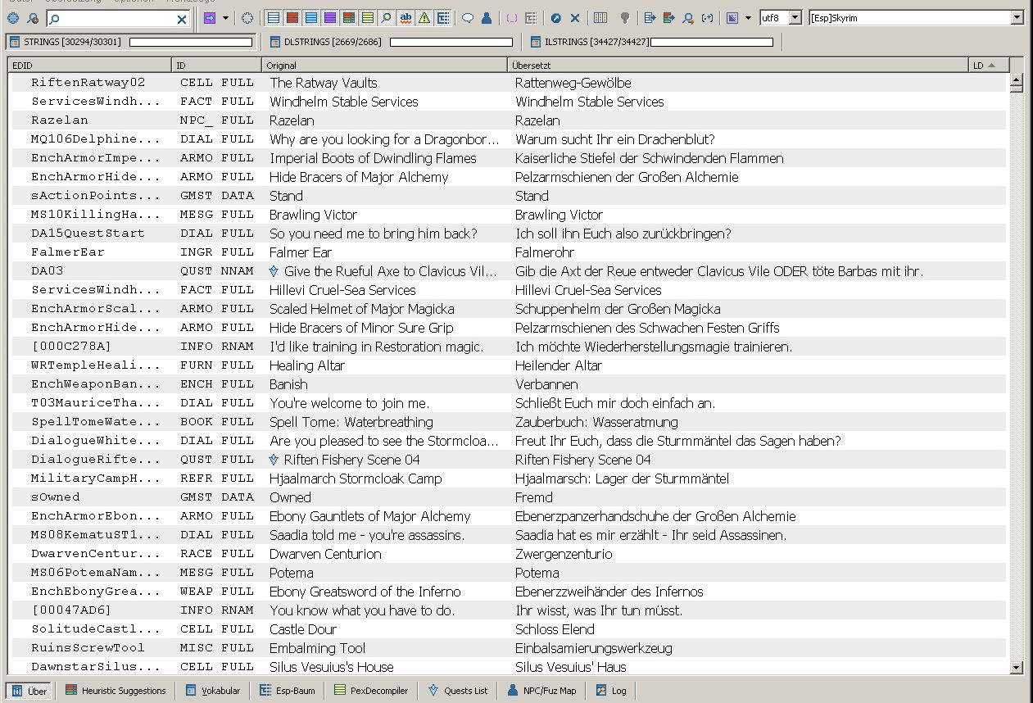
Task: Clear the search field with X
Action: click(182, 18)
